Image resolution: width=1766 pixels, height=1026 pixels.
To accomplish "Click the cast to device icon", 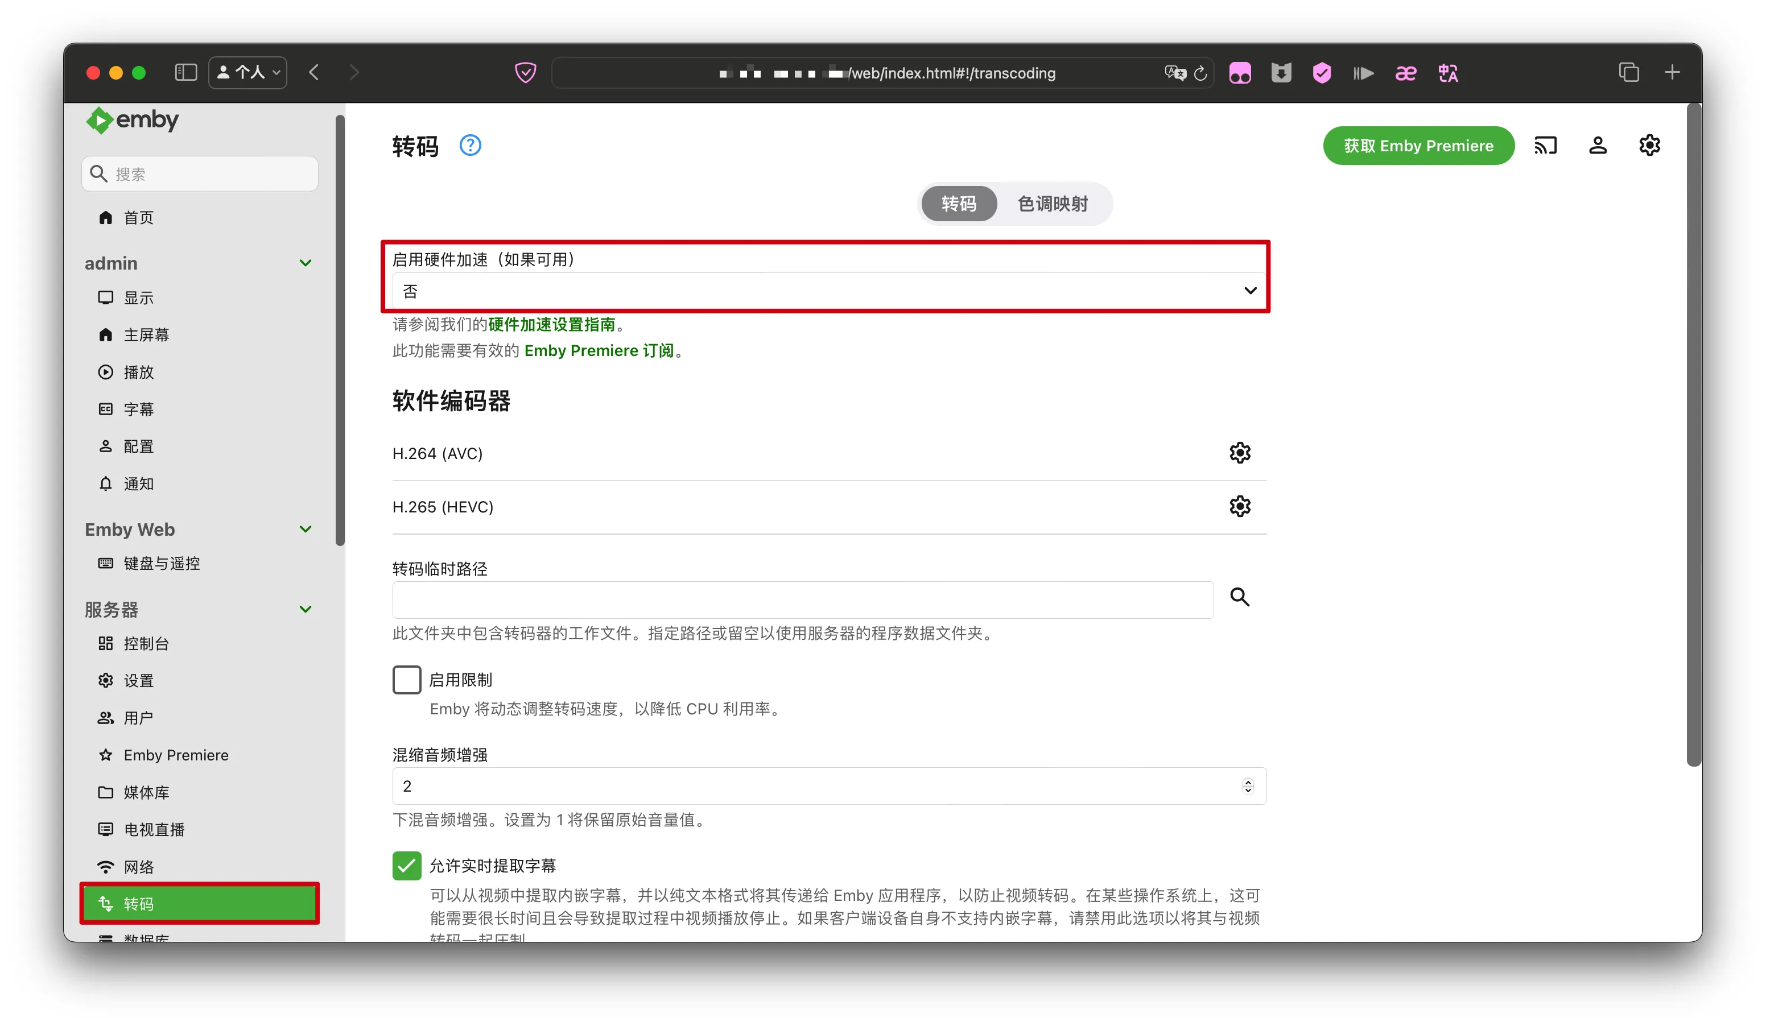I will [x=1545, y=146].
